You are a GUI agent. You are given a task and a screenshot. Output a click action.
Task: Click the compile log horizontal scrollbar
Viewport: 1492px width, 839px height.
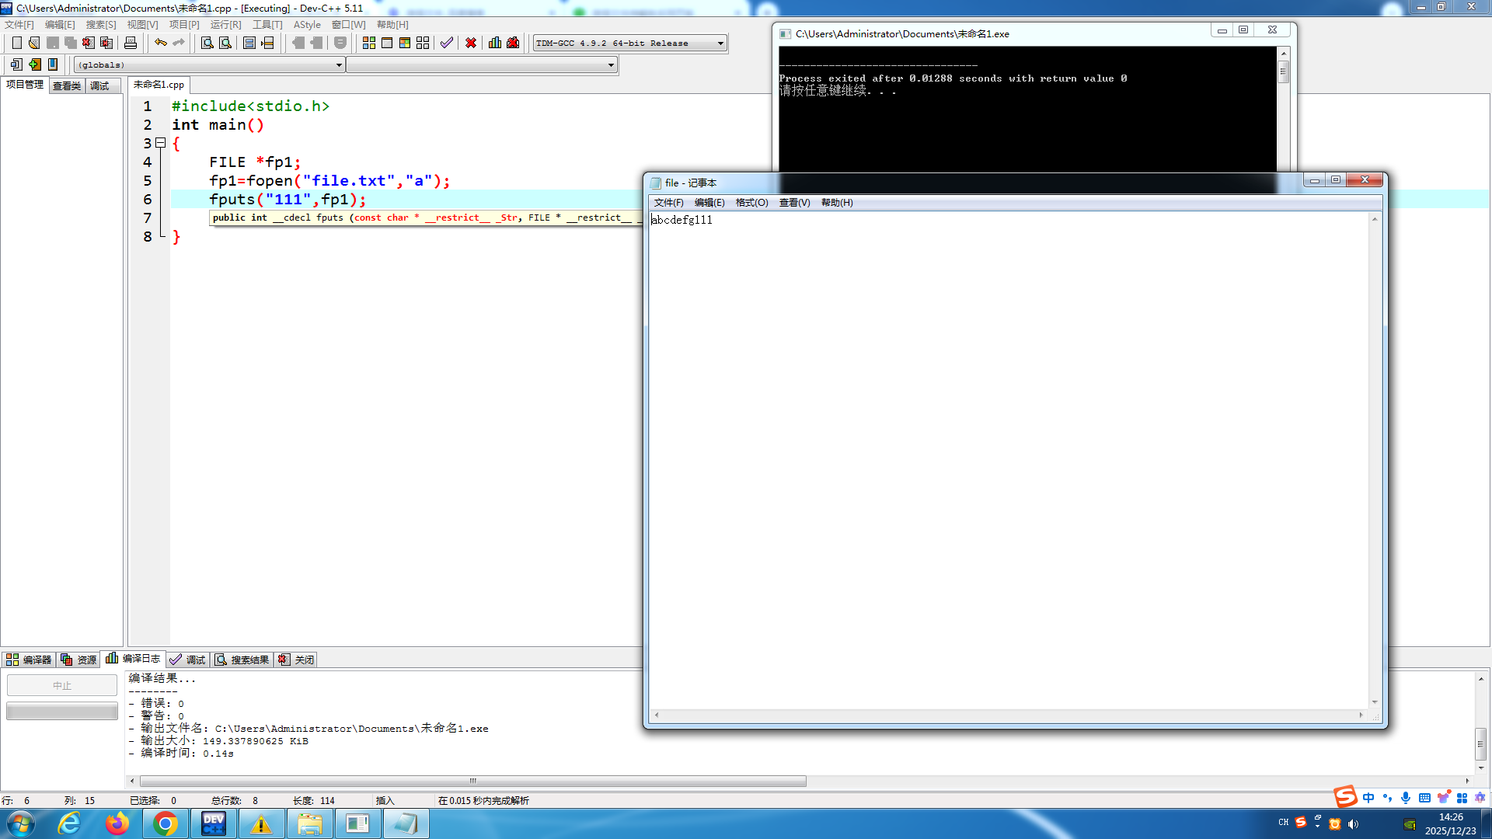(472, 781)
